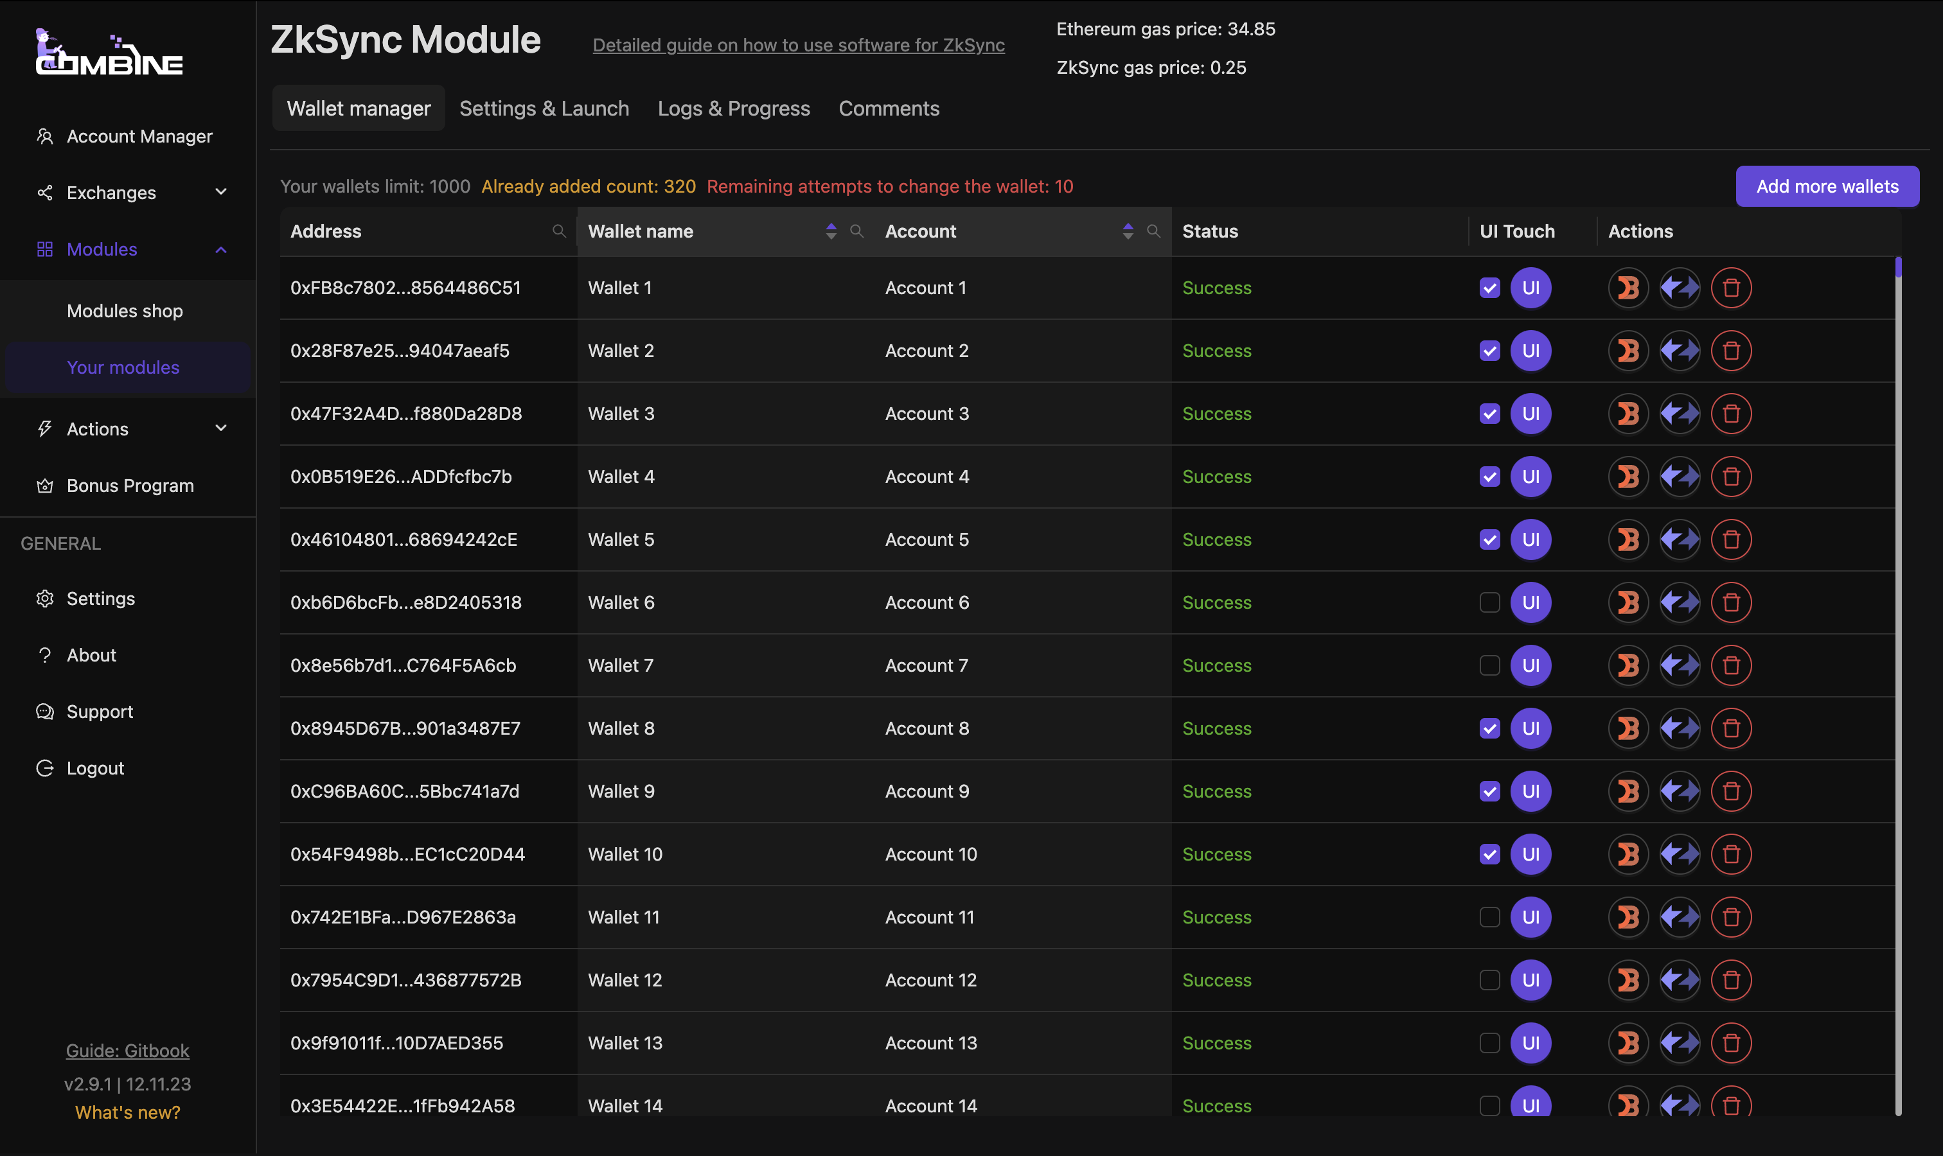Open the Guide: Gitbook link
Image resolution: width=1943 pixels, height=1156 pixels.
pos(128,1050)
